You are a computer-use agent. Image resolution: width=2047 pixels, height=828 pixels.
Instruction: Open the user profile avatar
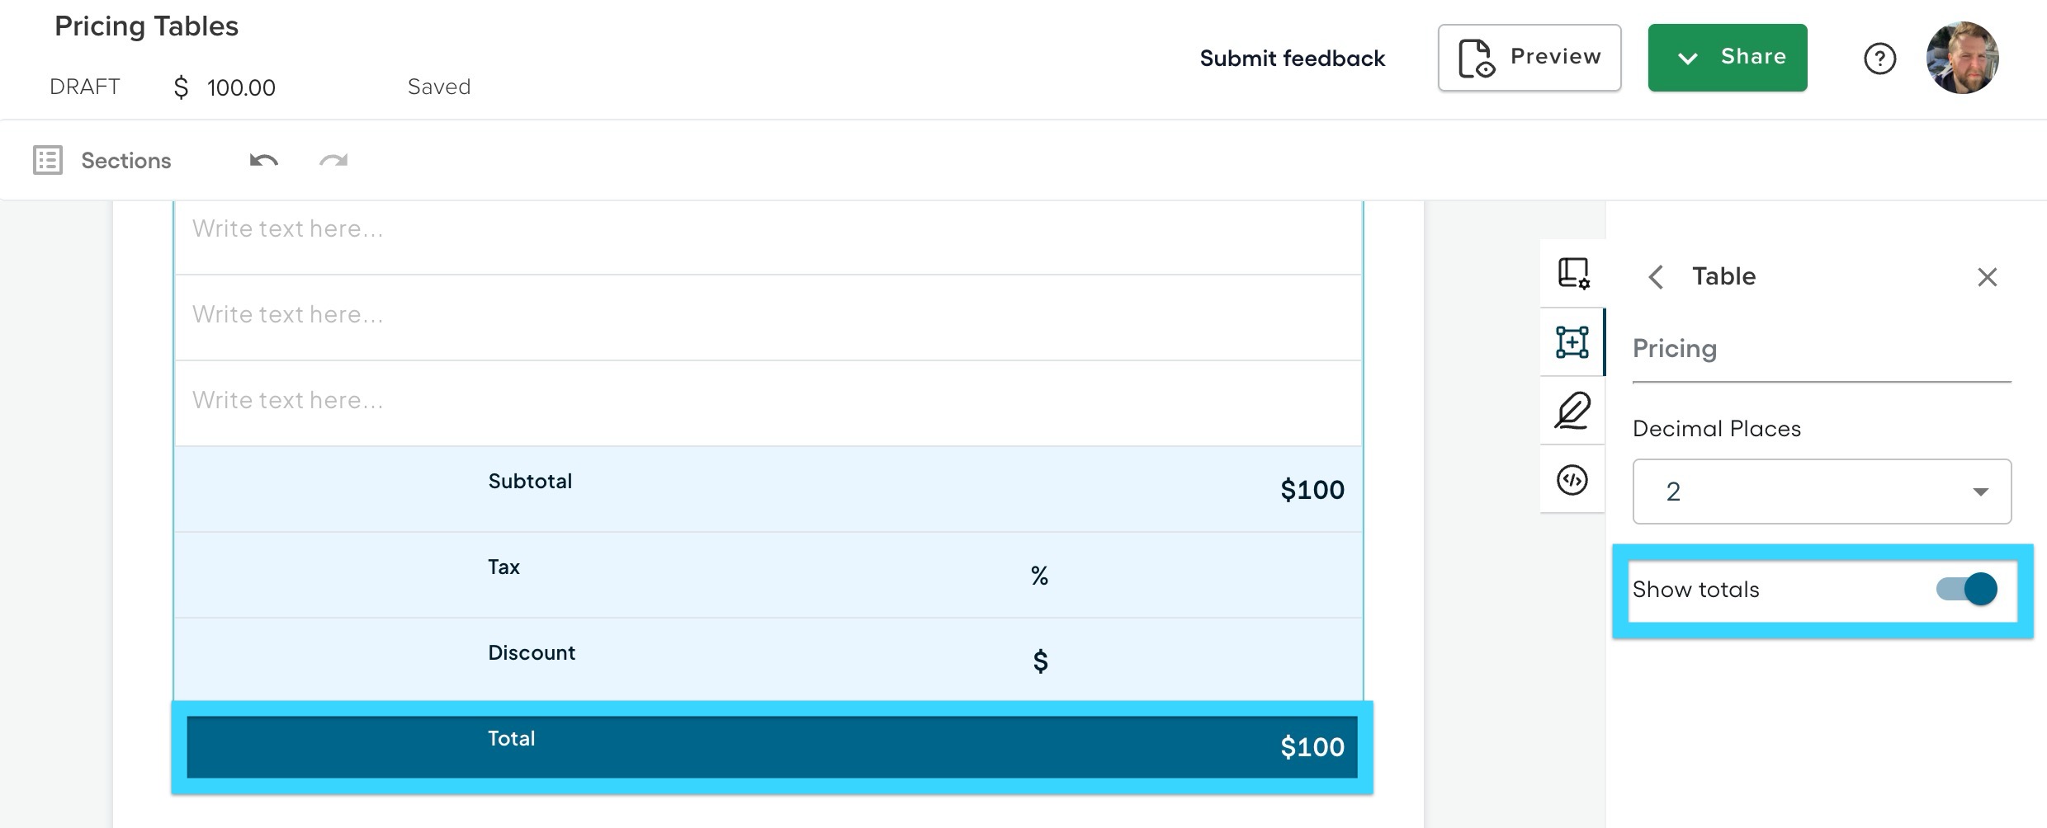pos(1962,58)
